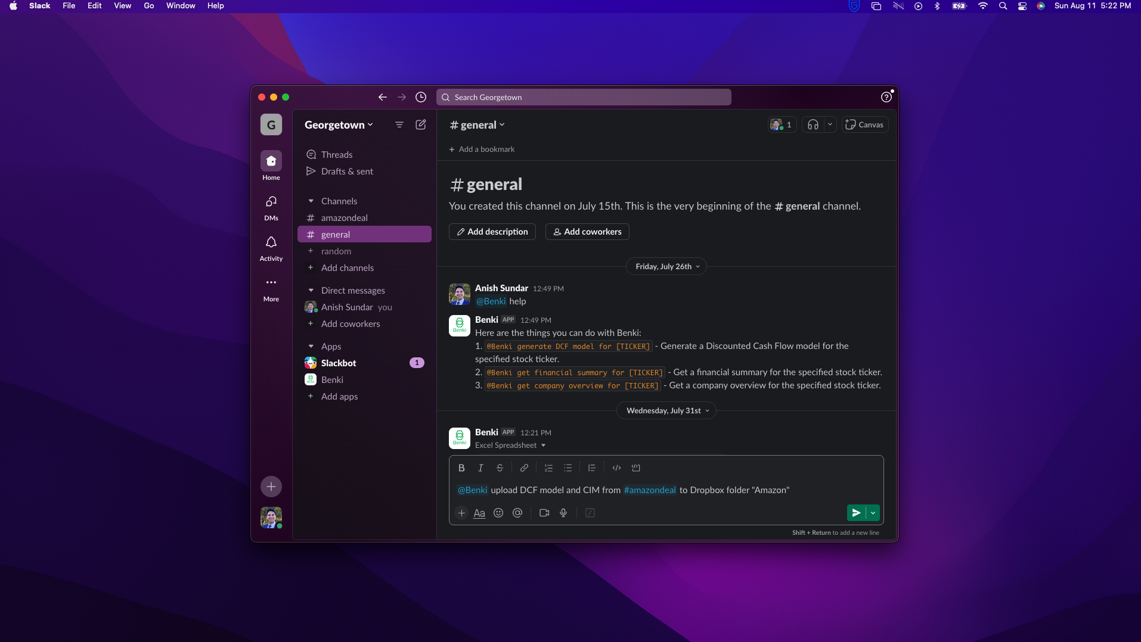The width and height of the screenshot is (1141, 642).
Task: Open the Home tab in the sidebar
Action: click(271, 166)
